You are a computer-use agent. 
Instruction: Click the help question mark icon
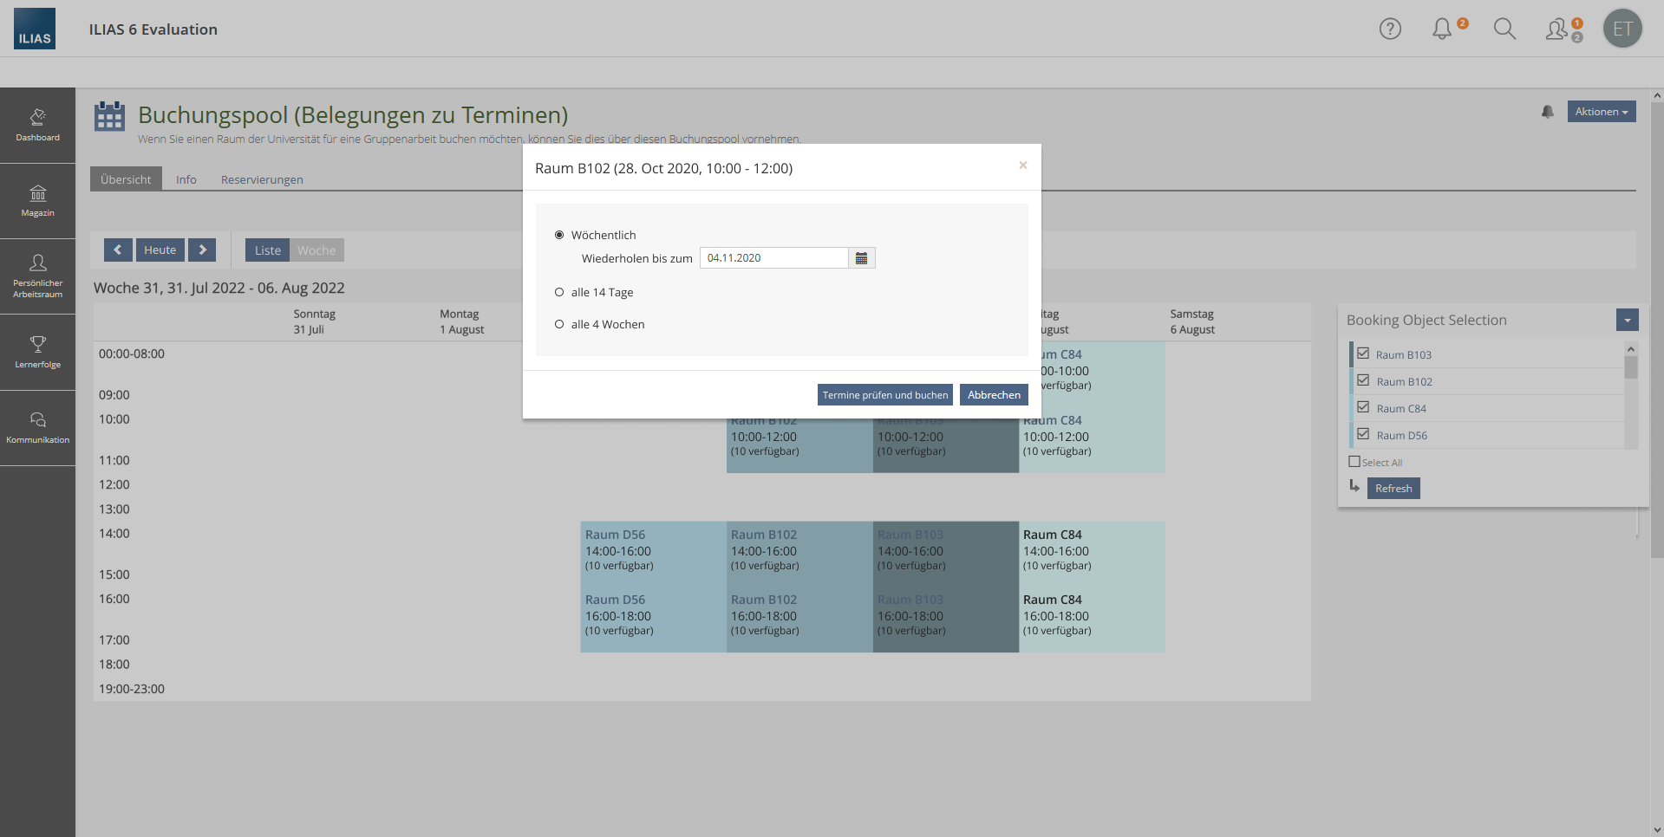pyautogui.click(x=1390, y=29)
